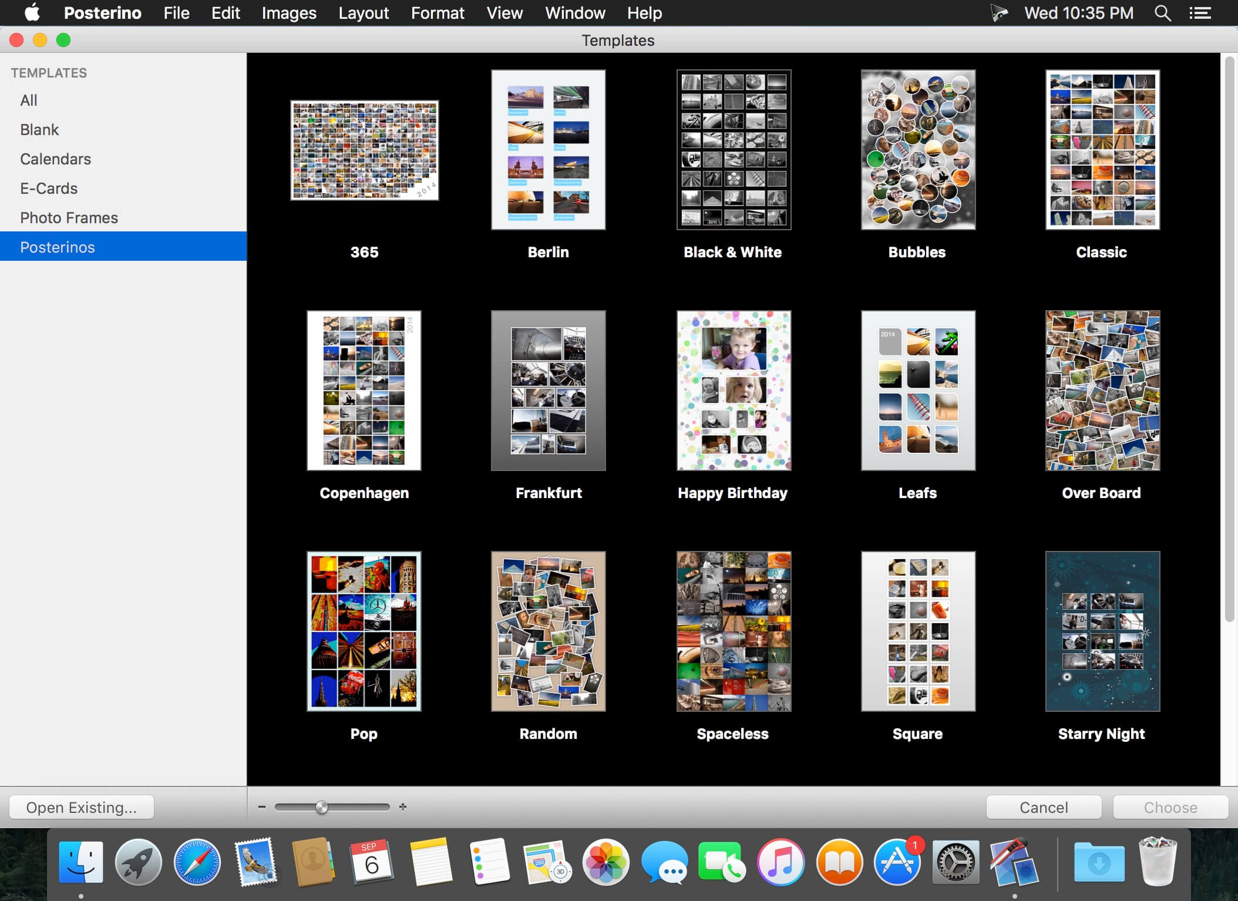Screen dimensions: 1238x901
Task: Select the Berlin template thumbnail
Action: tap(548, 150)
